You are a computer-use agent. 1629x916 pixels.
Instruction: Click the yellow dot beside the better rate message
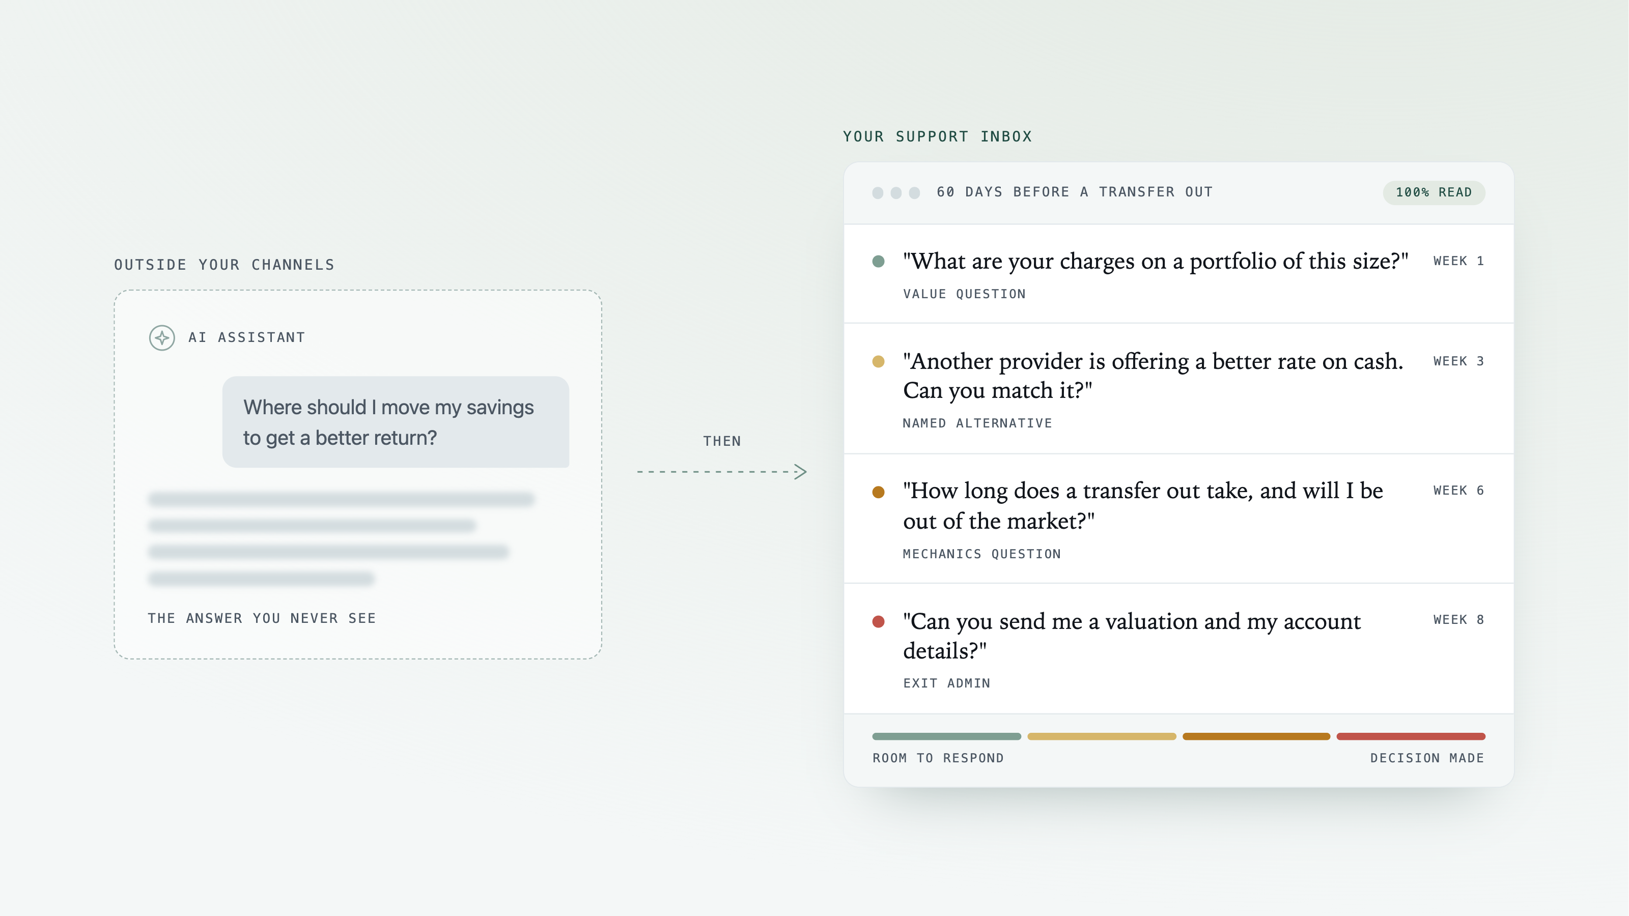tap(878, 362)
